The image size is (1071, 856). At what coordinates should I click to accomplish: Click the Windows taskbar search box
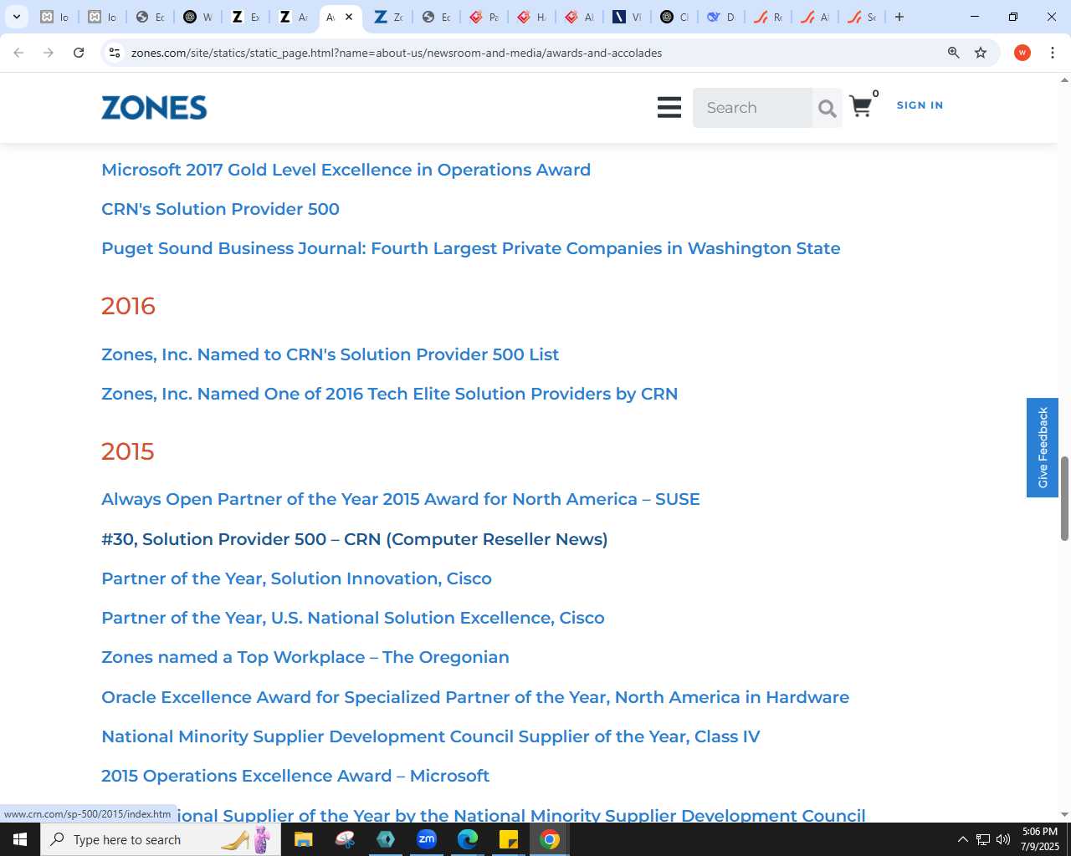(x=159, y=839)
